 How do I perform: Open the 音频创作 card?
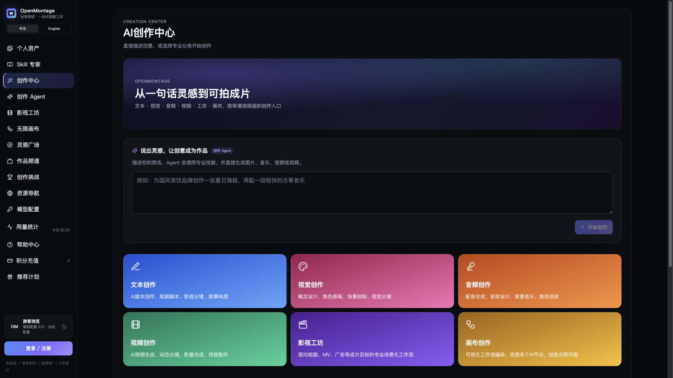(x=540, y=281)
